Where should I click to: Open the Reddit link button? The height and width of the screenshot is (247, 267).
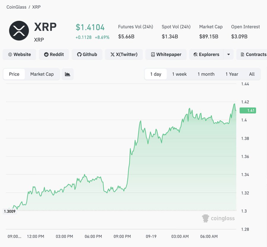(x=54, y=54)
